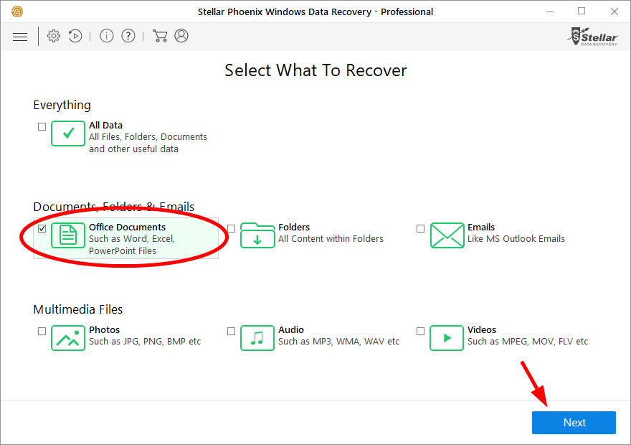Select the "Folders" label
Screen dimensions: 631x445
click(x=294, y=227)
